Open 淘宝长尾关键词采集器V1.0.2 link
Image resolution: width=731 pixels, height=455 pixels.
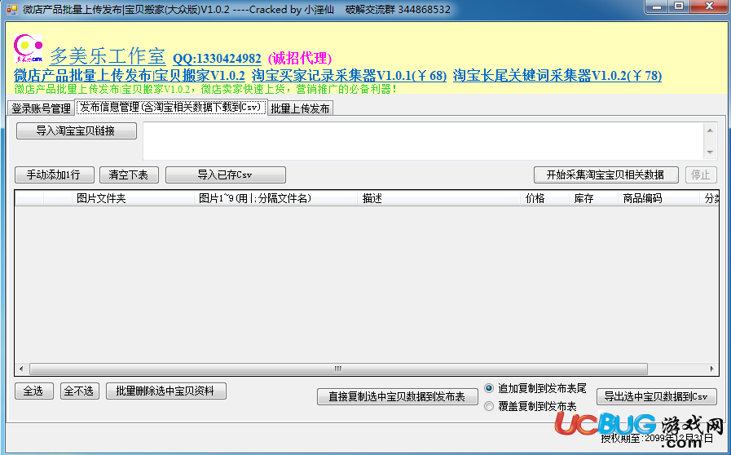click(x=557, y=76)
